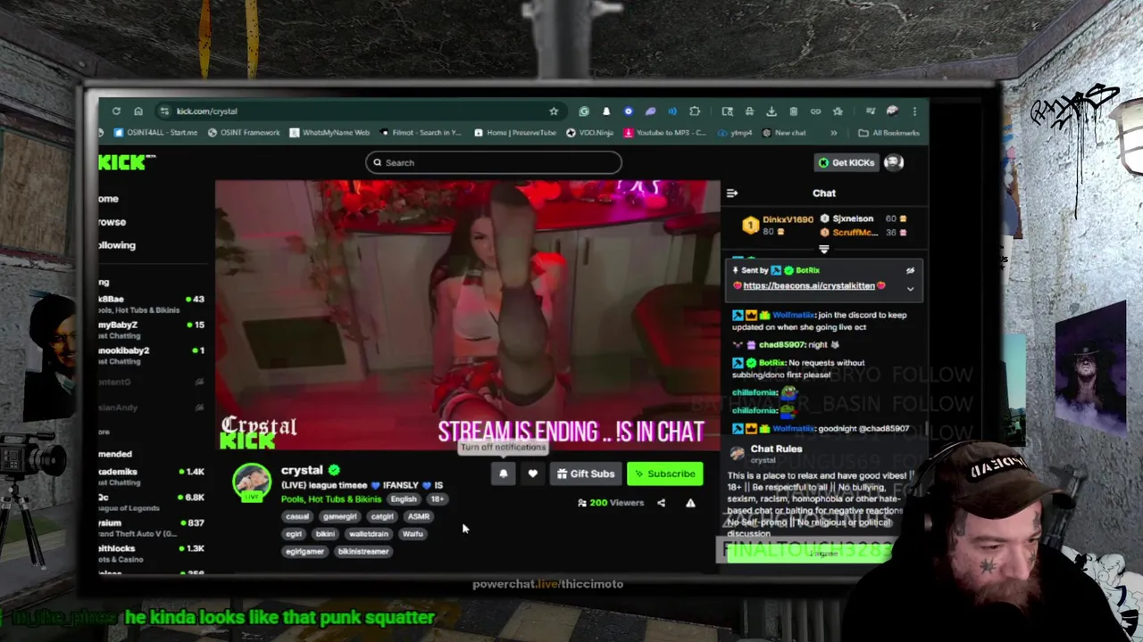Open the browser home page icon

coord(138,111)
